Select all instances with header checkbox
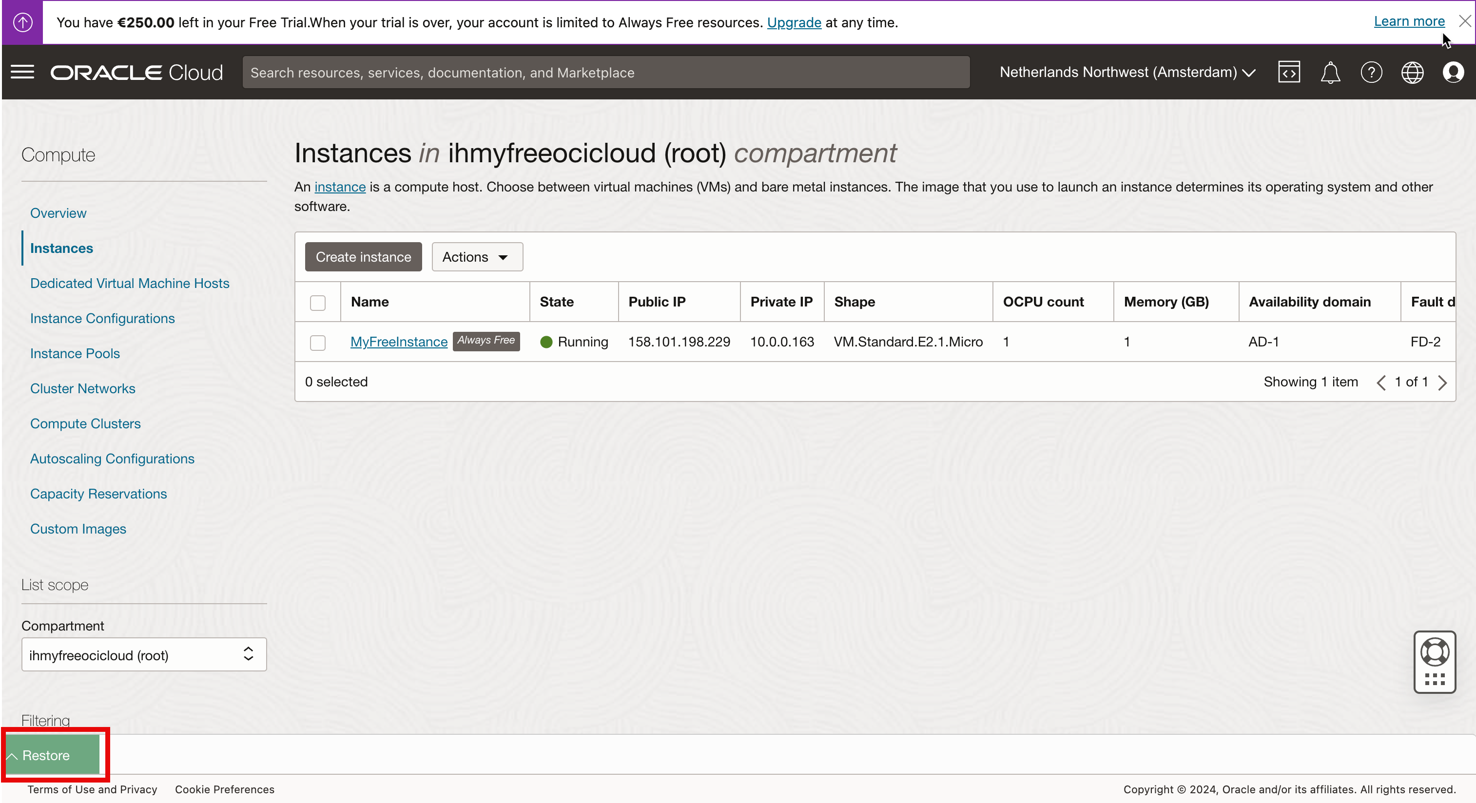 click(317, 303)
